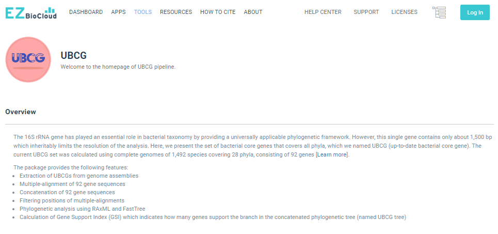Go to the Apps menu

pos(118,12)
